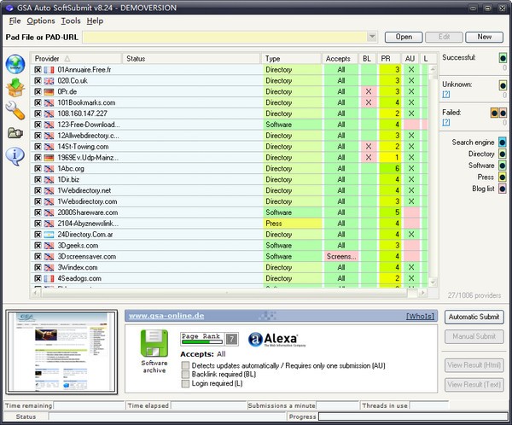Click the globe icon in left sidebar
This screenshot has width=512, height=425.
pyautogui.click(x=15, y=65)
